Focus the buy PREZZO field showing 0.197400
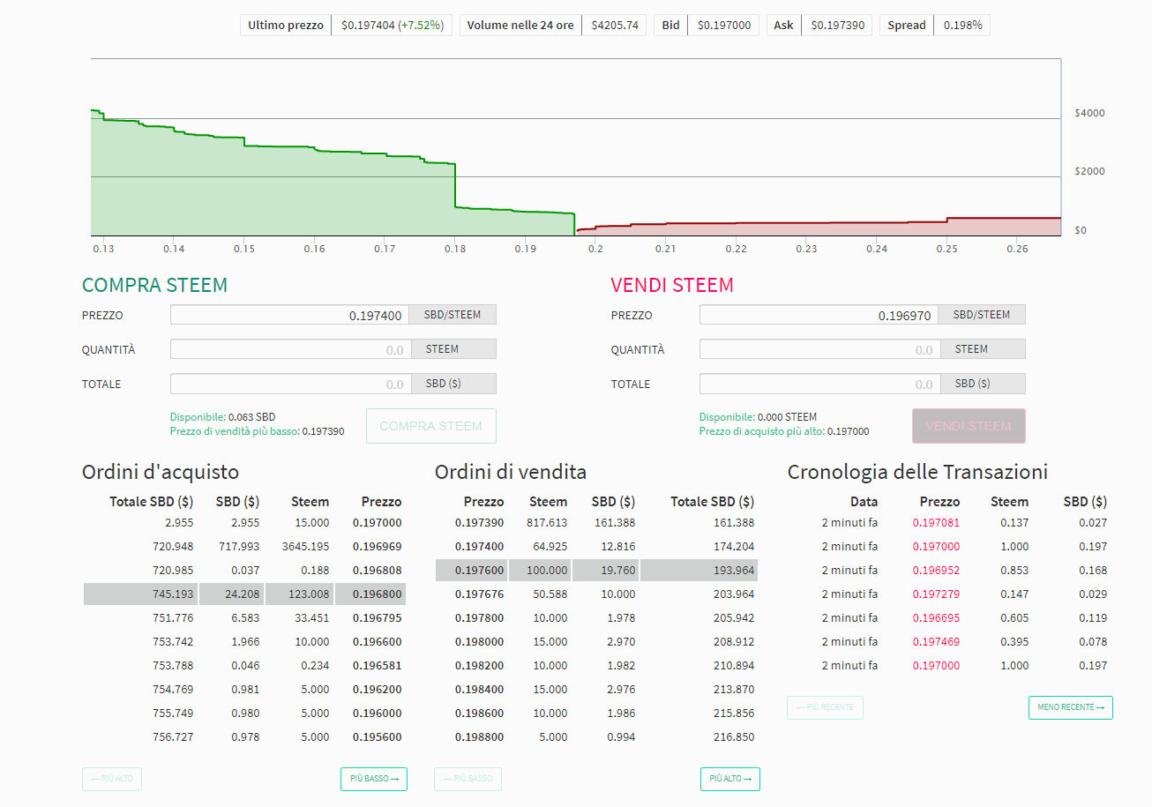This screenshot has height=807, width=1152. click(289, 315)
